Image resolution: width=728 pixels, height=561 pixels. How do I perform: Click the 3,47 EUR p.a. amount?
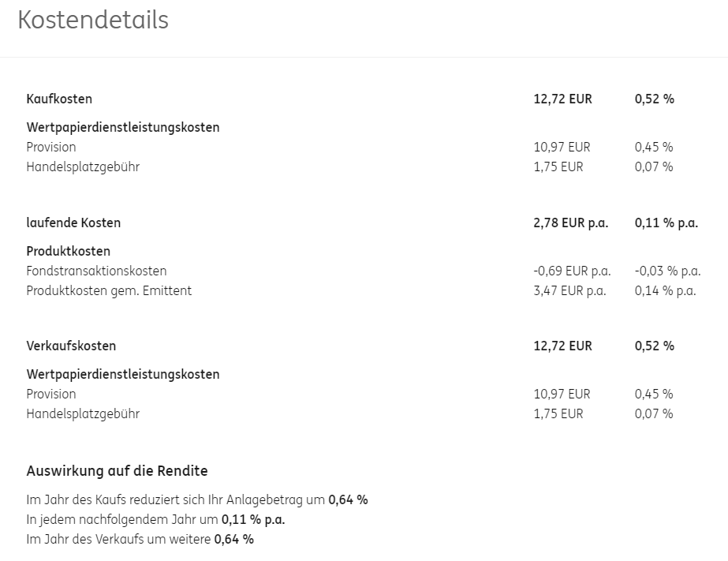(569, 291)
